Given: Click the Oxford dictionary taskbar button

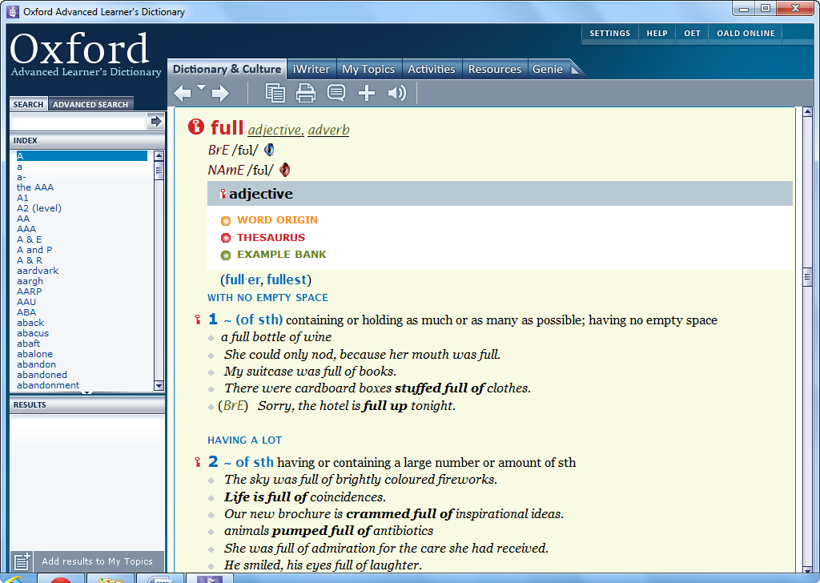Looking at the screenshot, I should tap(209, 579).
